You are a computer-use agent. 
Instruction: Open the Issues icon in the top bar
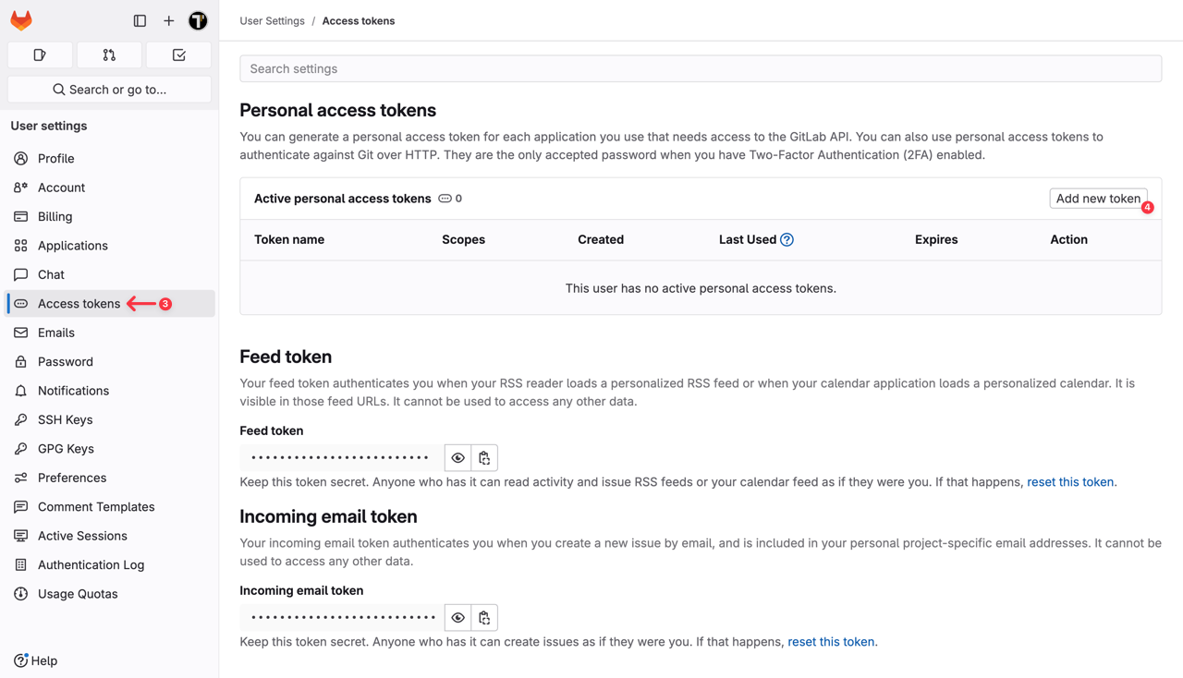click(x=40, y=54)
